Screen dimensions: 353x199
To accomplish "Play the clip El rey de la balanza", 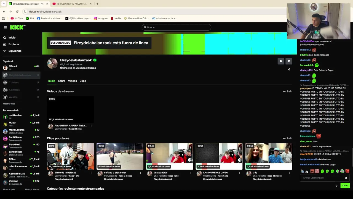I will pos(70,156).
